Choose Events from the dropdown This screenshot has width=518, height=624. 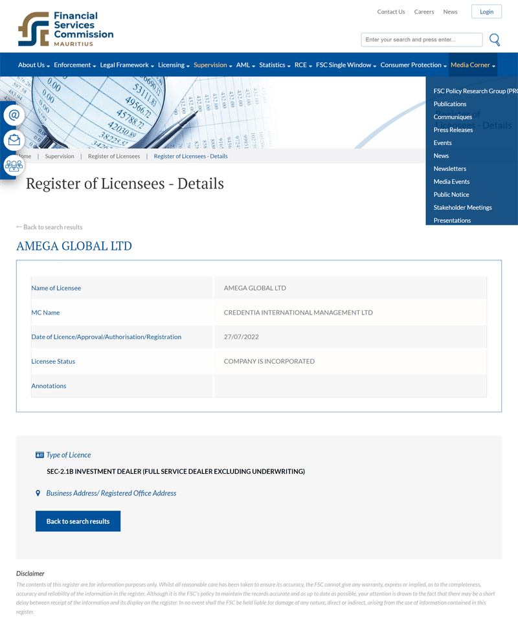pos(442,143)
